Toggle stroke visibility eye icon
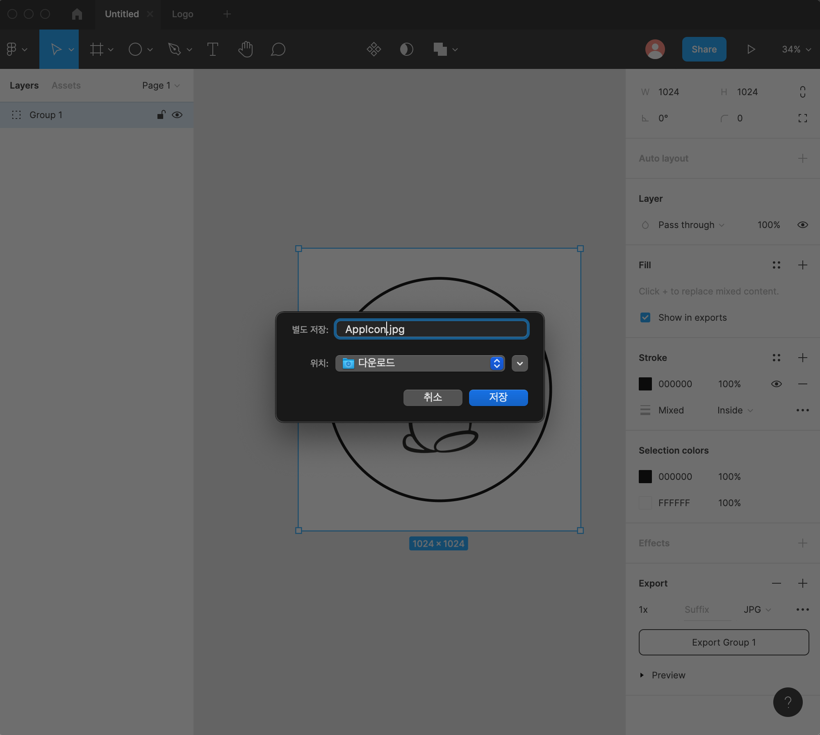Screen dimensions: 820x735 click(x=776, y=384)
